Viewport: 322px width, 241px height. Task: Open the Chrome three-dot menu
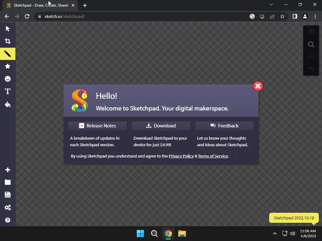tap(315, 16)
